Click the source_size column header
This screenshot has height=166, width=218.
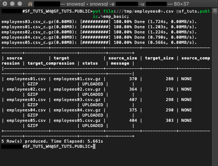123,58
